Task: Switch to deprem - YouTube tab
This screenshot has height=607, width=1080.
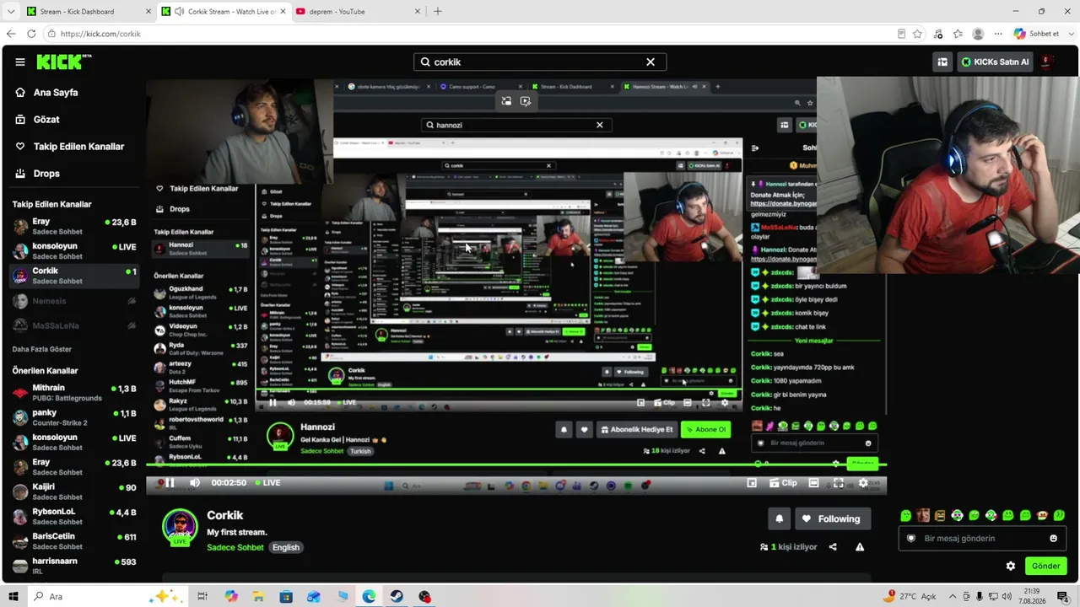Action: point(359,12)
